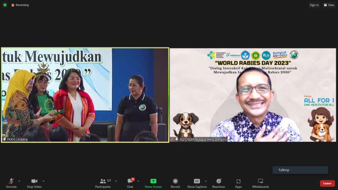Click the green Share Screen icon
The height and width of the screenshot is (190, 338).
(153, 181)
